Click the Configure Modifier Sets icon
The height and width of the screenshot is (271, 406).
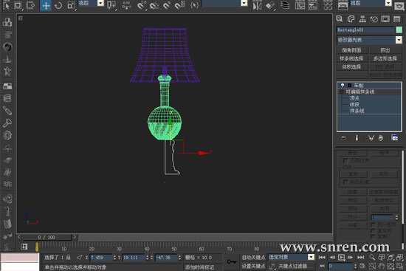coord(394,138)
